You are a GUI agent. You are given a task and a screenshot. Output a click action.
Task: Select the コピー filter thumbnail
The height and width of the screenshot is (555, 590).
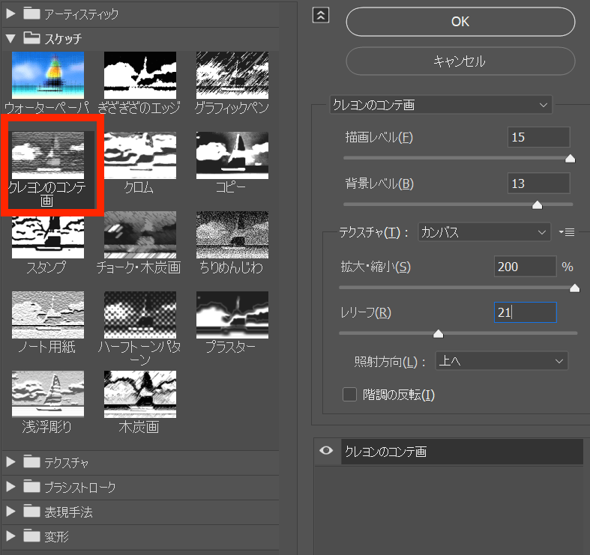(232, 155)
